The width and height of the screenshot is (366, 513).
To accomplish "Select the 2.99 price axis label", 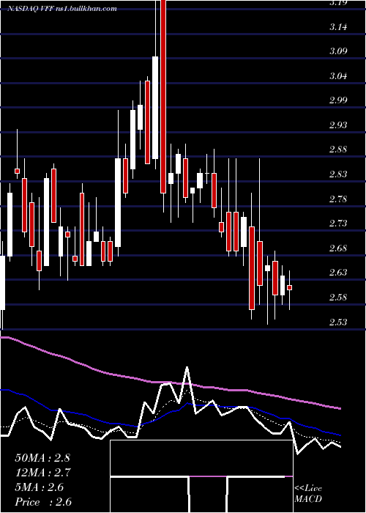I will pyautogui.click(x=338, y=100).
